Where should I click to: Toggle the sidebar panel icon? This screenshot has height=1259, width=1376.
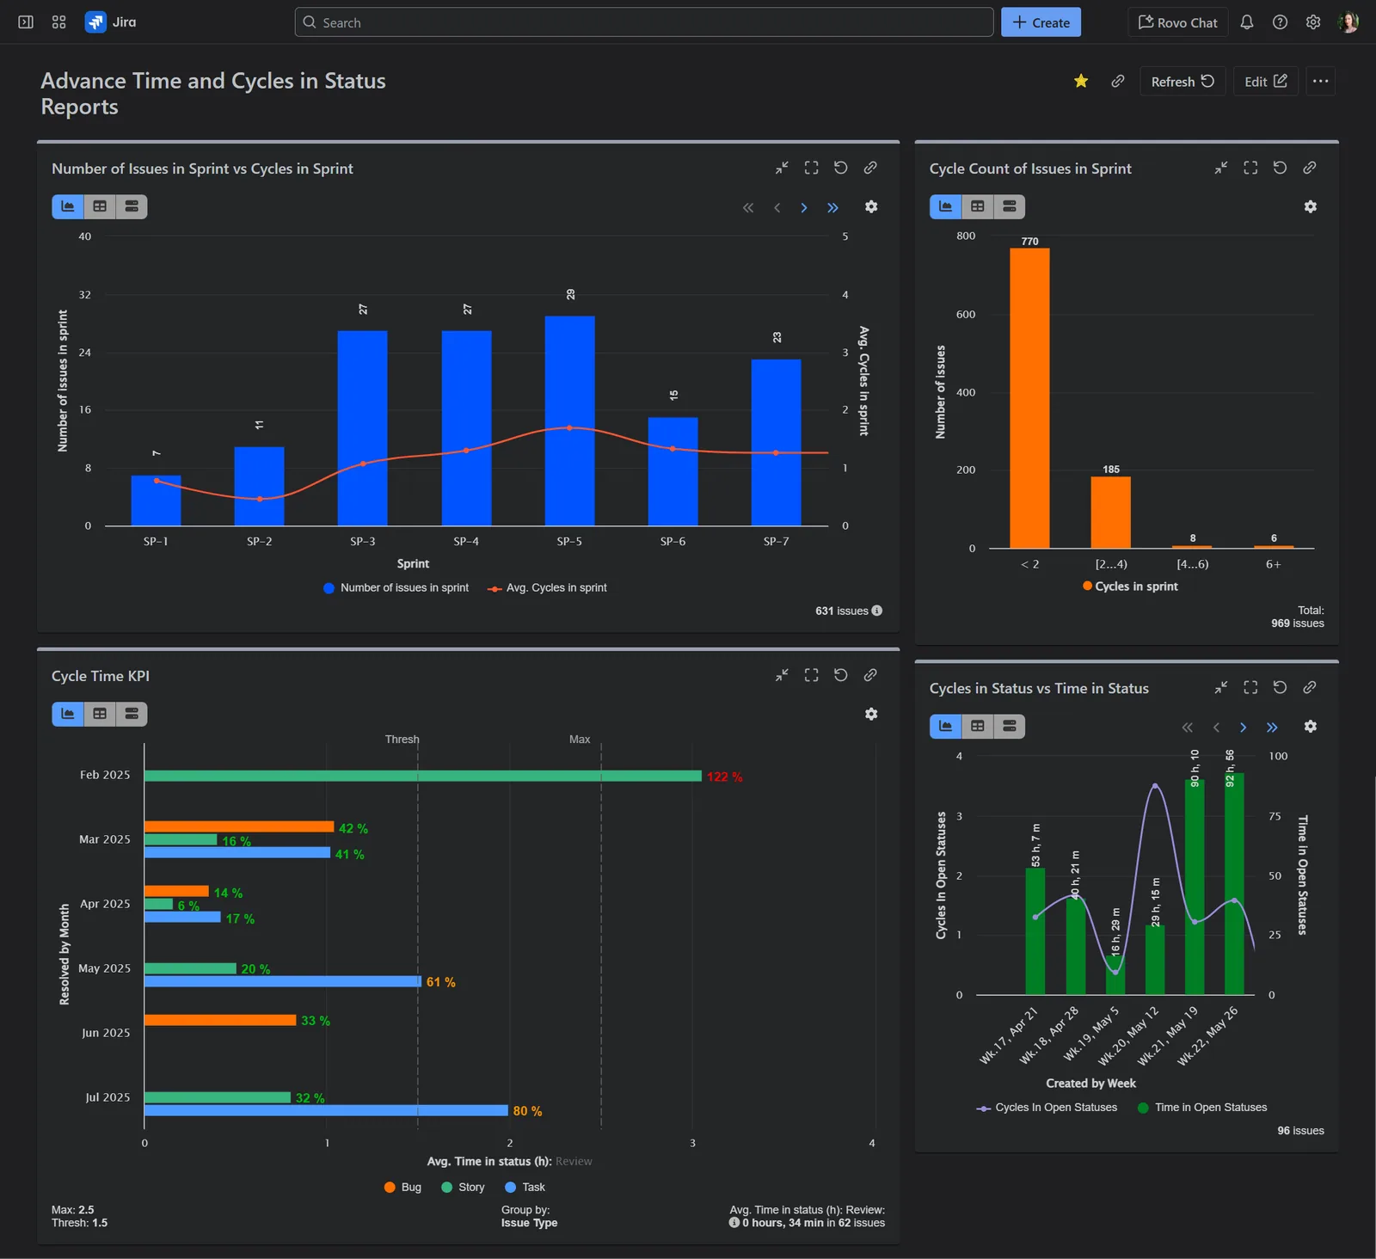tap(26, 22)
